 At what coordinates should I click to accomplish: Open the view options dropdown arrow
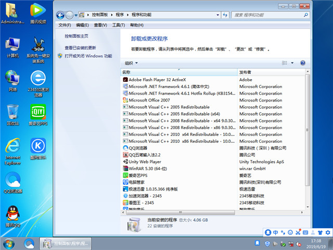[292, 63]
